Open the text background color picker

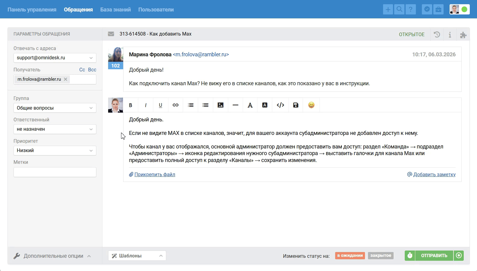pos(265,105)
